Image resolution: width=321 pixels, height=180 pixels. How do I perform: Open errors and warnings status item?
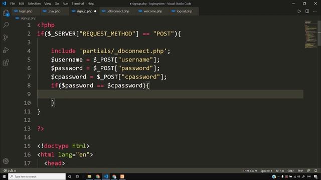point(10,170)
